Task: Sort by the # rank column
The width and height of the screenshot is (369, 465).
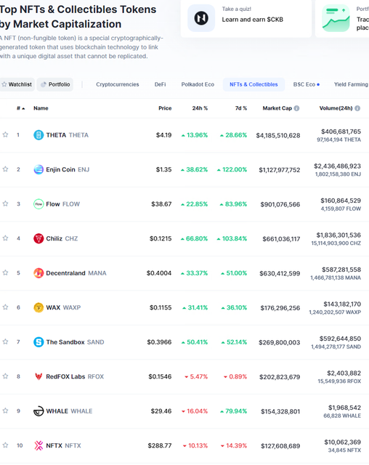Action: [20, 108]
